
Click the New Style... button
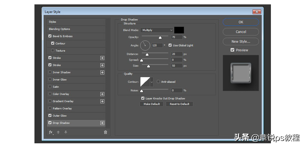click(241, 41)
